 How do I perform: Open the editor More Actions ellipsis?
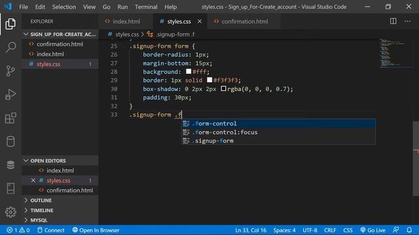407,22
